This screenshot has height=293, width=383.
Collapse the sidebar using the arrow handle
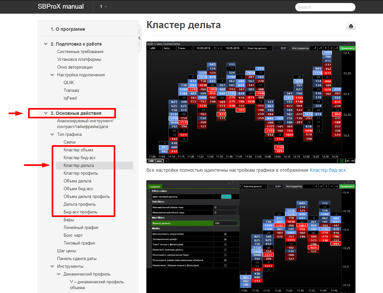click(140, 38)
